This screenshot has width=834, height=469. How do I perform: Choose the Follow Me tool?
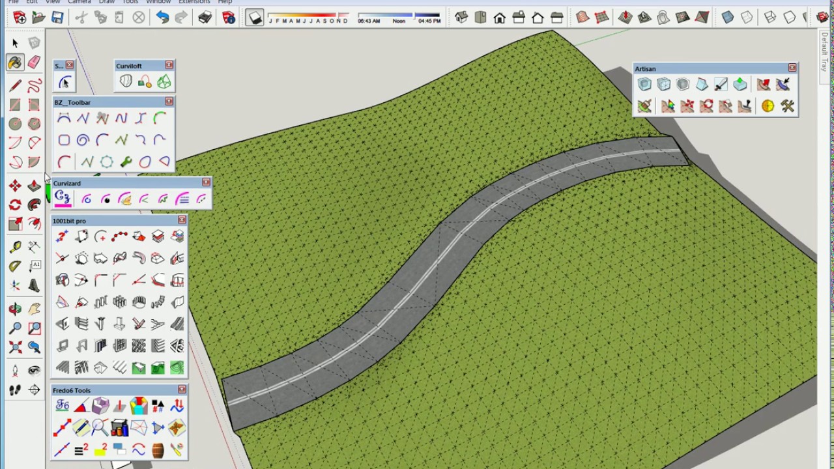[34, 205]
